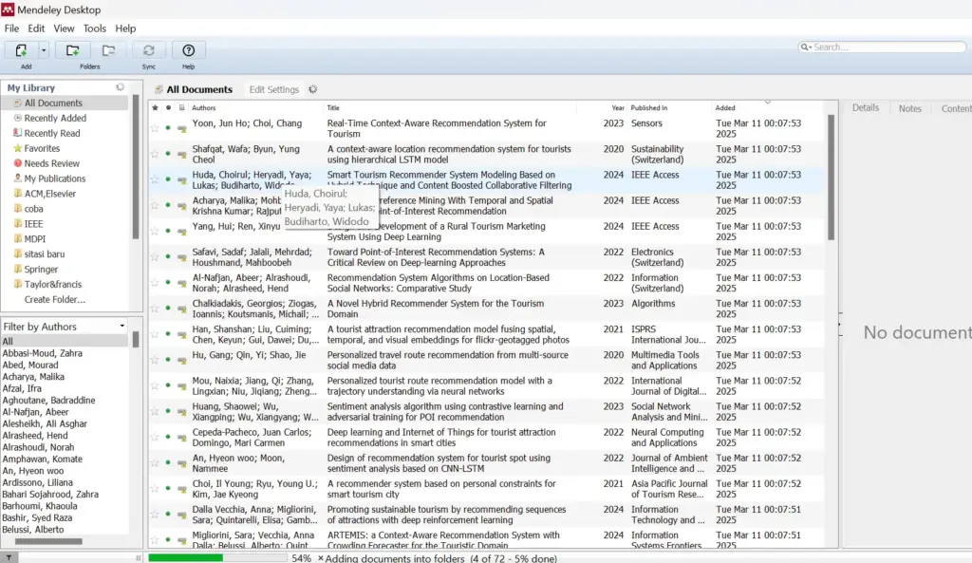Open the Add button dropdown arrow
The height and width of the screenshot is (563, 972).
44,50
